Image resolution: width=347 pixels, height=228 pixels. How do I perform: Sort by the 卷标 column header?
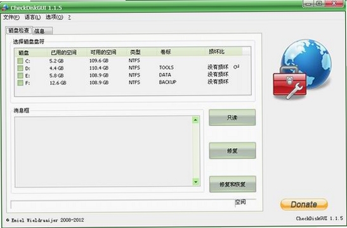[x=180, y=52]
